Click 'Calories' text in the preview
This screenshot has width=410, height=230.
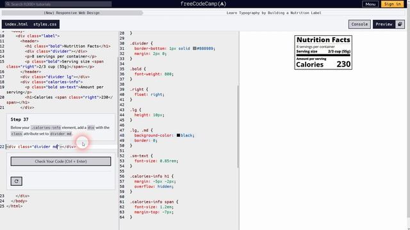(x=309, y=65)
